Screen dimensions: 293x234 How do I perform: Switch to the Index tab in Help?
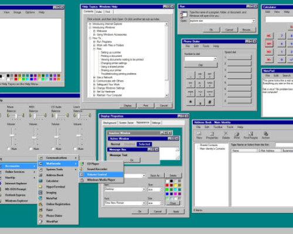click(x=99, y=12)
